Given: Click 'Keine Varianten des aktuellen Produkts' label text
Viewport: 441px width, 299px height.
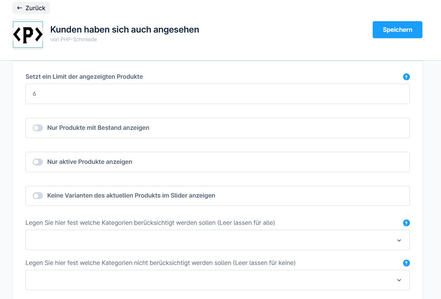Looking at the screenshot, I should click(x=131, y=196).
